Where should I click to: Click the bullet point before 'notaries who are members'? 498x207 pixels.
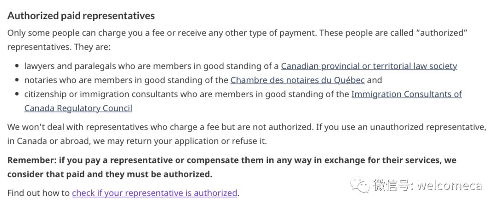(x=17, y=80)
